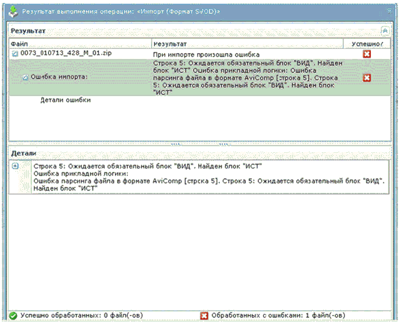
Task: Open the window menu arrow in the title bar corner
Action: click(x=390, y=11)
